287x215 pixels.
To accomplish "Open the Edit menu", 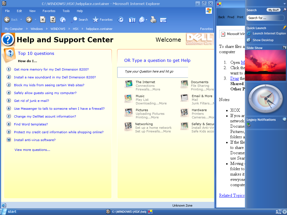I will click(19, 11).
